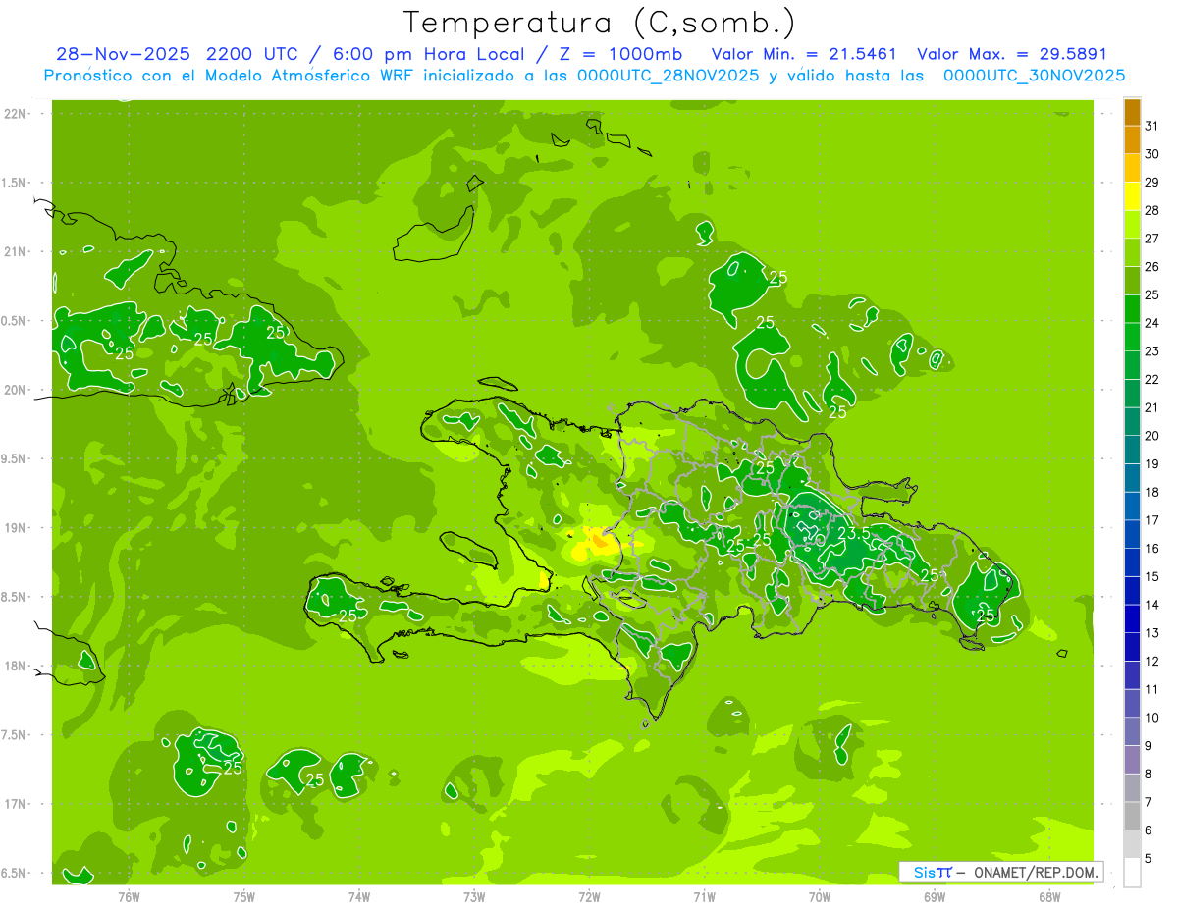Screen dimensions: 1178x910
Task: Click the '23.5' contour label over Dominican Republic
Action: pos(854,533)
